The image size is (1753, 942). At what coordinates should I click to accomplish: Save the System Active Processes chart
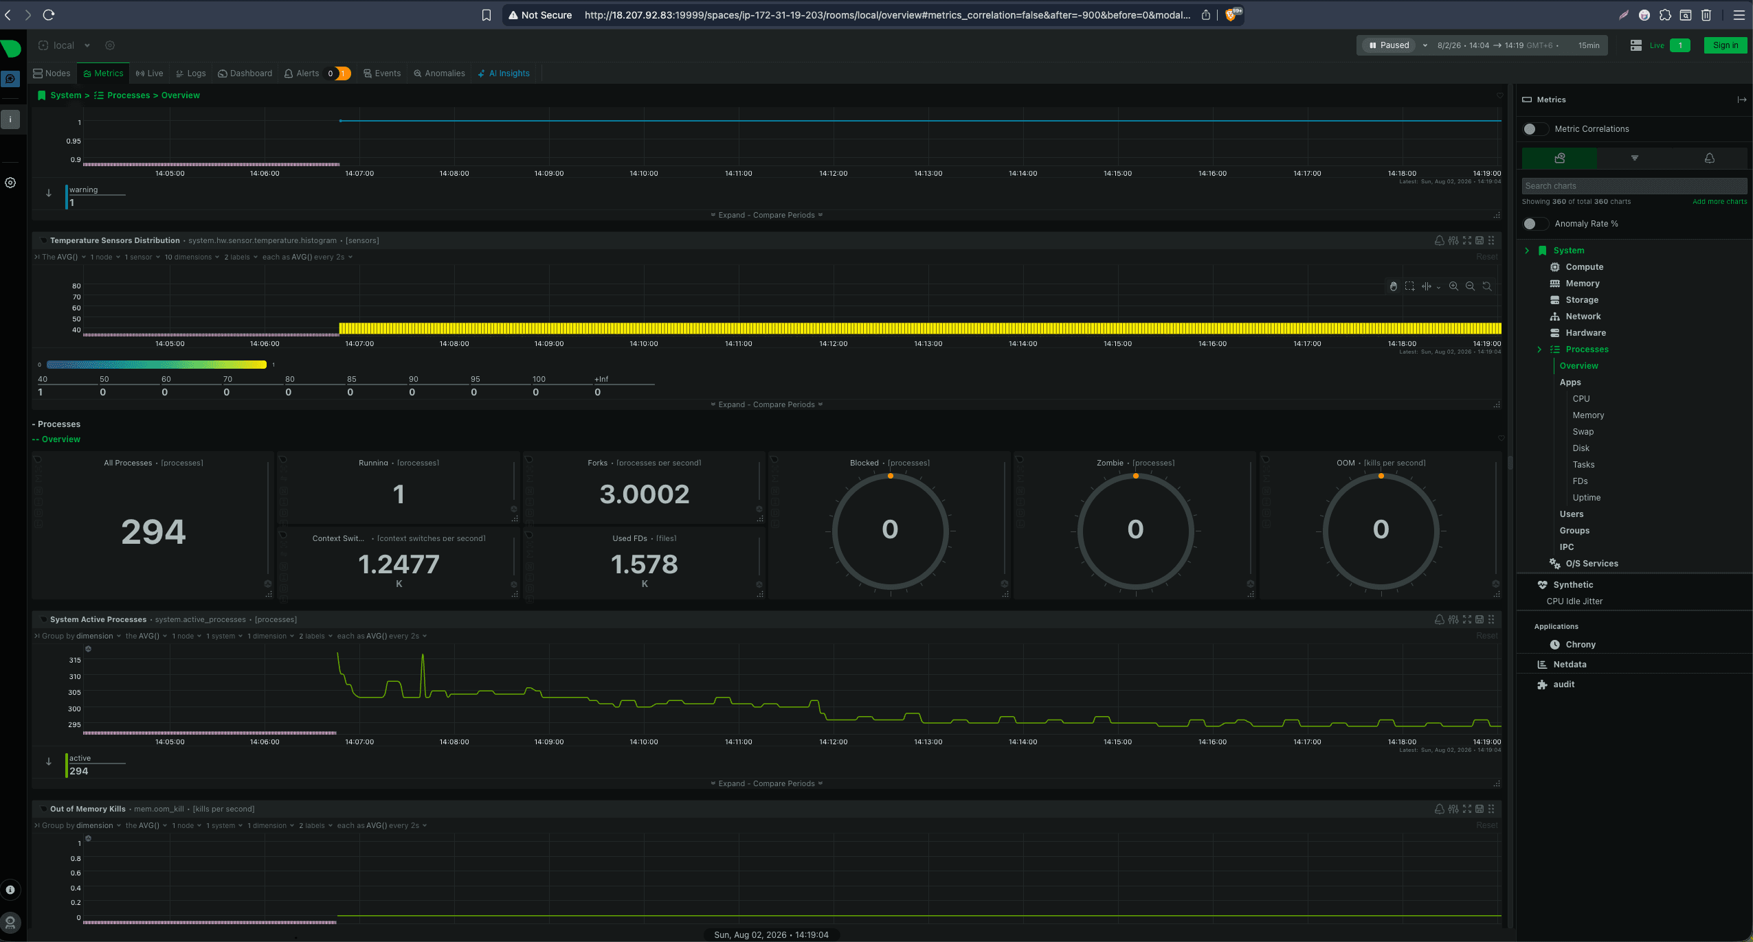[1479, 619]
